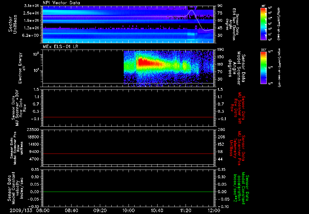The height and width of the screenshot is (214, 309).
Task: Click the "18800" scanner position tick
Action: coord(33,137)
